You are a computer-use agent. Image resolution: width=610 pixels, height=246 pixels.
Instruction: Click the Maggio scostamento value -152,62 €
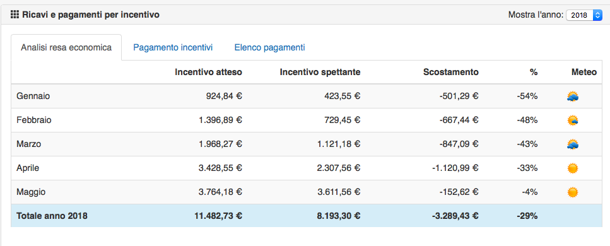[x=456, y=192]
